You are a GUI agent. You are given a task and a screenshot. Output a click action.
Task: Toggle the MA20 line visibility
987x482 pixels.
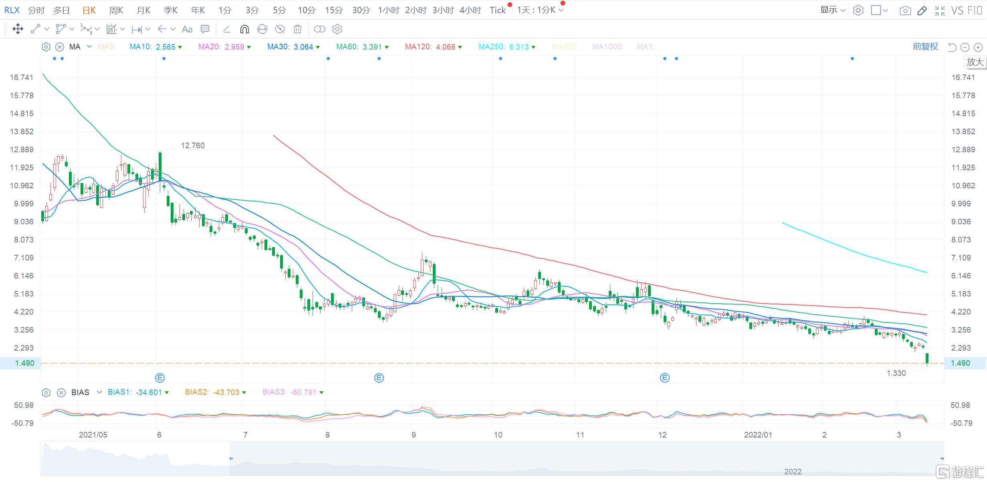pos(224,47)
